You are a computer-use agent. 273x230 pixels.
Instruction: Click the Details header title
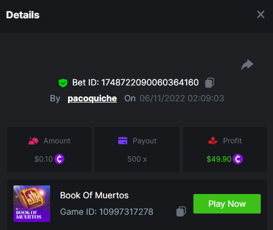tap(23, 15)
